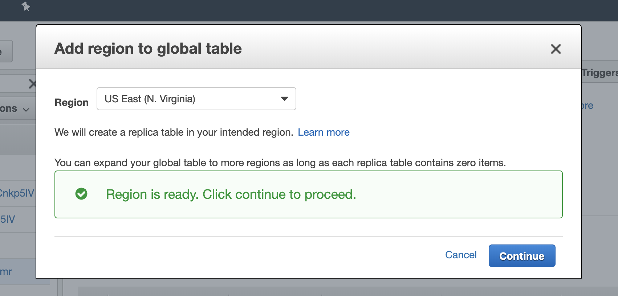Click the Region dropdown caret arrow
618x296 pixels.
285,99
